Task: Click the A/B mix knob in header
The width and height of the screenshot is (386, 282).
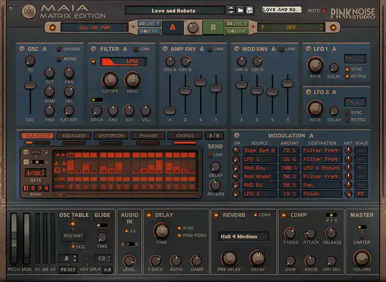Action: (193, 28)
